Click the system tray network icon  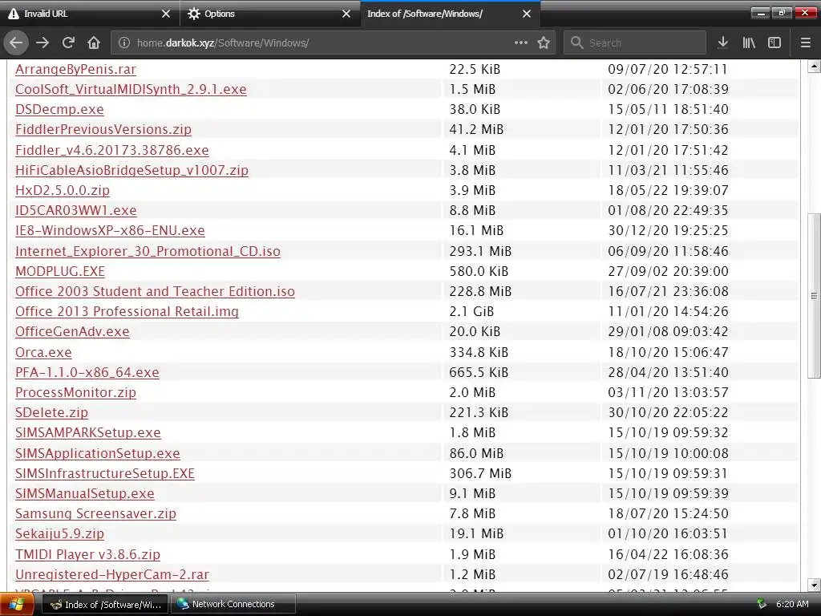tap(762, 604)
